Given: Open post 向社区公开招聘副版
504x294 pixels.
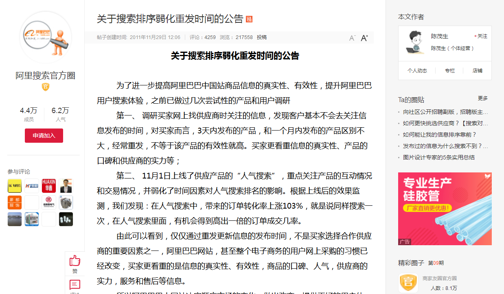Looking at the screenshot, I should (445, 112).
